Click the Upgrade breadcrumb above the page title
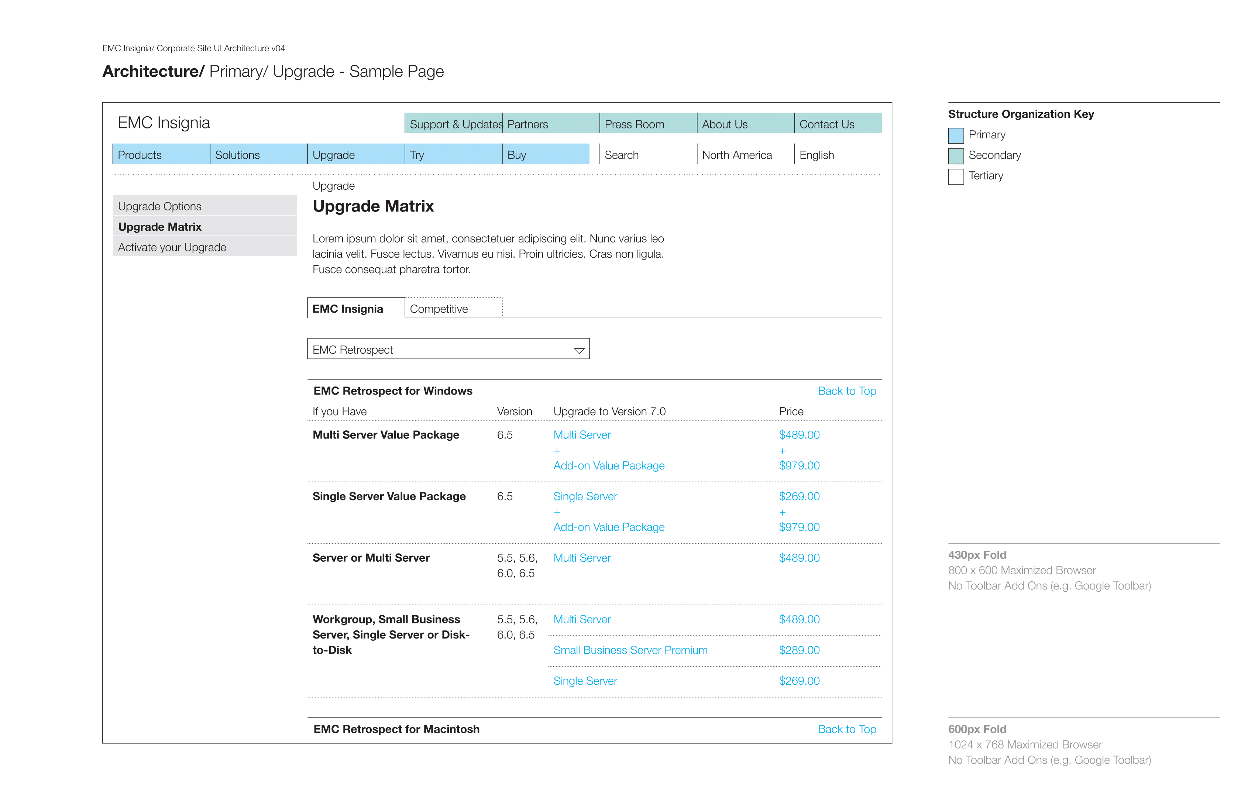This screenshot has height=812, width=1255. (333, 186)
